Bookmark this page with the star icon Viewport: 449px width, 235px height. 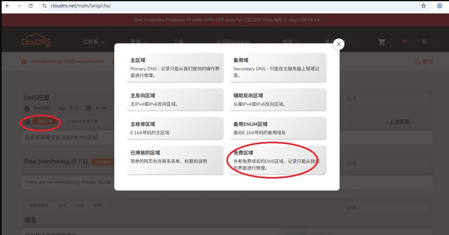point(423,6)
